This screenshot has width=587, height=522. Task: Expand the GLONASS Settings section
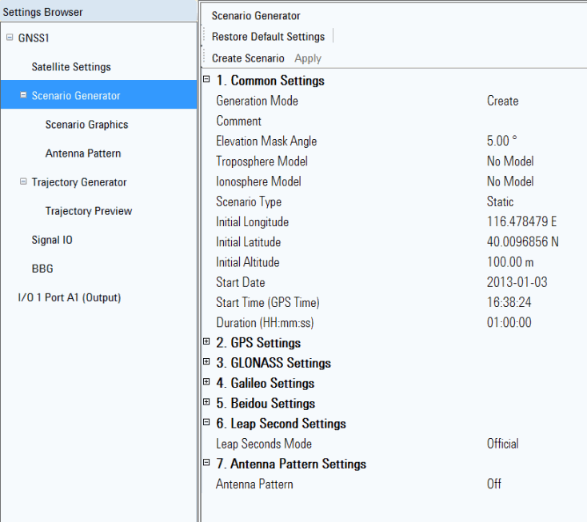point(206,362)
